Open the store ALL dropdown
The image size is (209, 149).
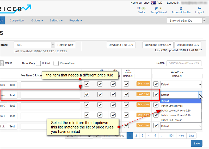34,45
